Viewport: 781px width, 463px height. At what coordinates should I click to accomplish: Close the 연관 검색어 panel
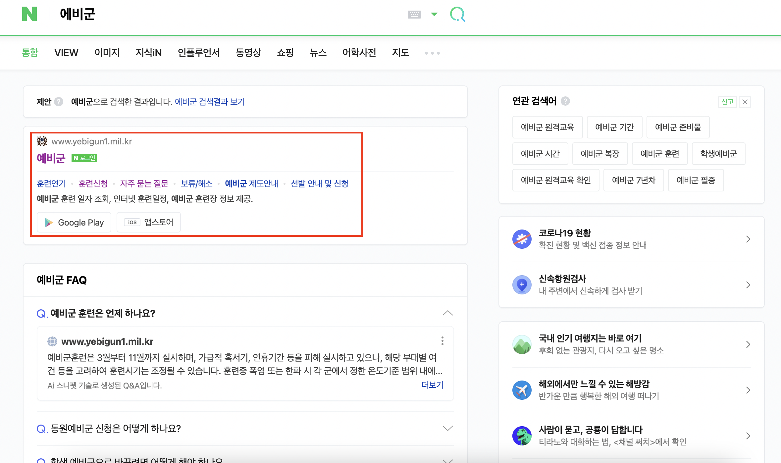click(745, 102)
